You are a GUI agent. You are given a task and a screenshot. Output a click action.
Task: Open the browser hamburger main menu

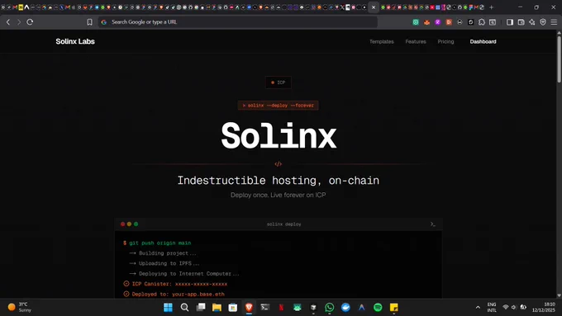(554, 22)
